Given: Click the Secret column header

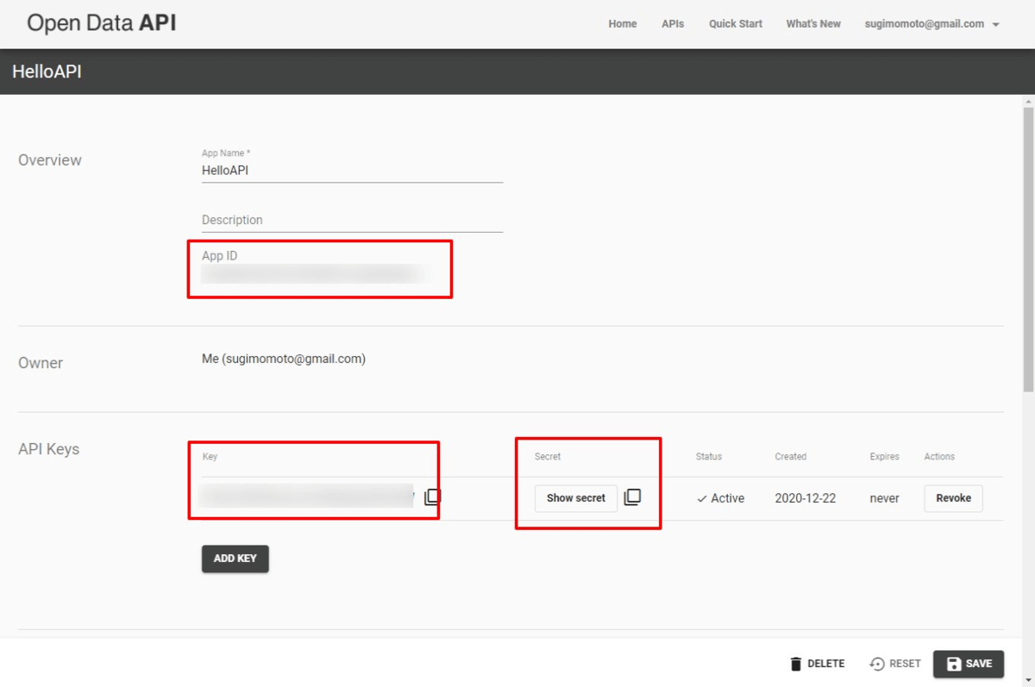Looking at the screenshot, I should point(548,457).
